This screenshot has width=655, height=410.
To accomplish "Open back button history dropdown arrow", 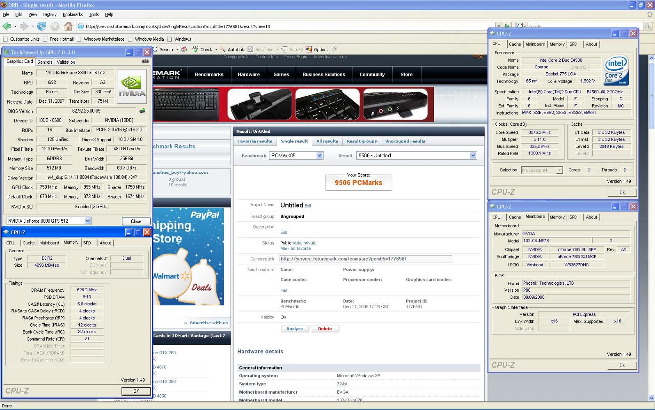I will (x=15, y=26).
